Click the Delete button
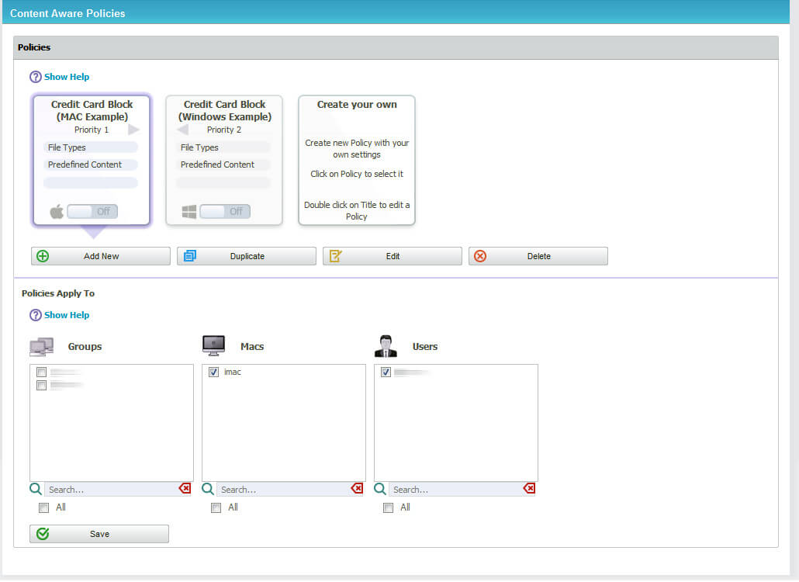799x582 pixels. 538,256
